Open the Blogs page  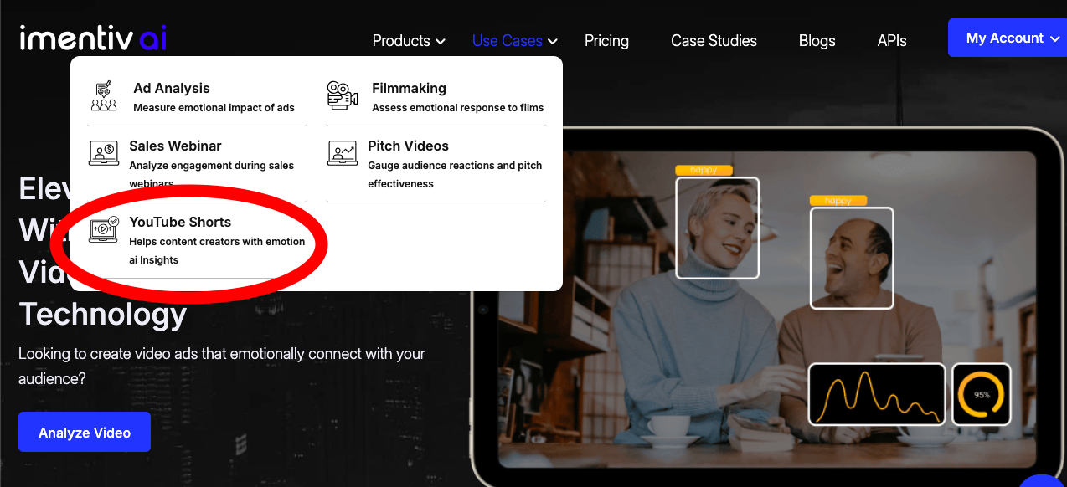[x=817, y=40]
